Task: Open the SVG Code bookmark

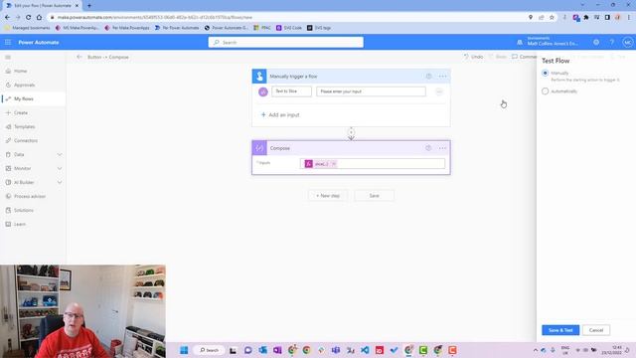Action: pyautogui.click(x=289, y=28)
